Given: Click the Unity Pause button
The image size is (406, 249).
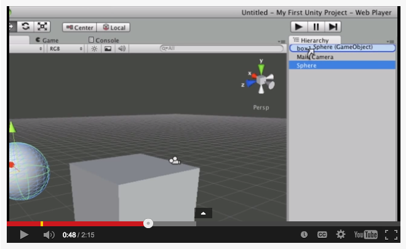Looking at the screenshot, I should [x=316, y=26].
